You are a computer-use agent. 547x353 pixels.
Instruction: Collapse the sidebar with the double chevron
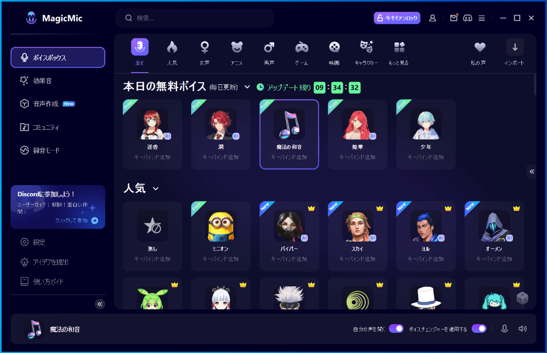(x=99, y=303)
